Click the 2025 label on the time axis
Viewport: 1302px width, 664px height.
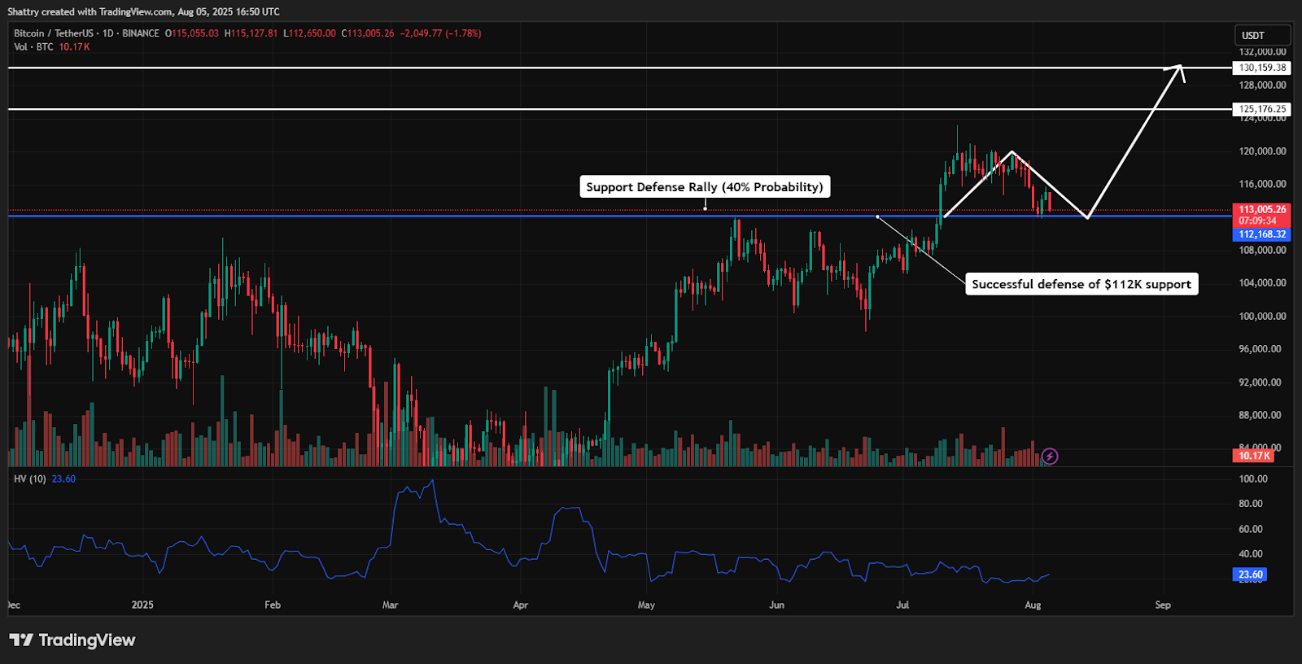(x=142, y=605)
